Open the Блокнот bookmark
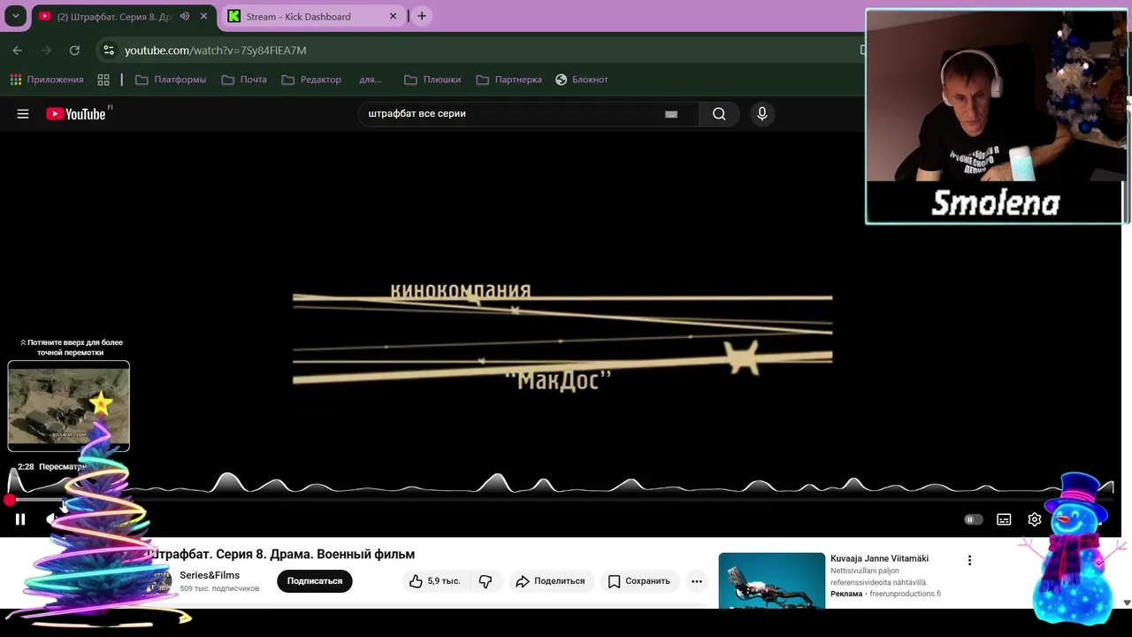Image resolution: width=1132 pixels, height=637 pixels. 581,80
